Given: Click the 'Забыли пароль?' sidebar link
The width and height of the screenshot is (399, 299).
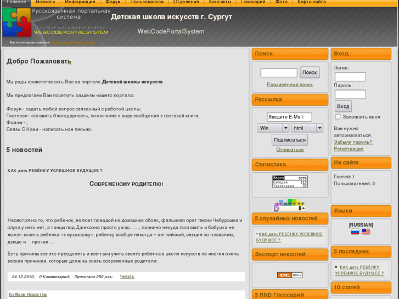Looking at the screenshot, I should click(x=353, y=142).
